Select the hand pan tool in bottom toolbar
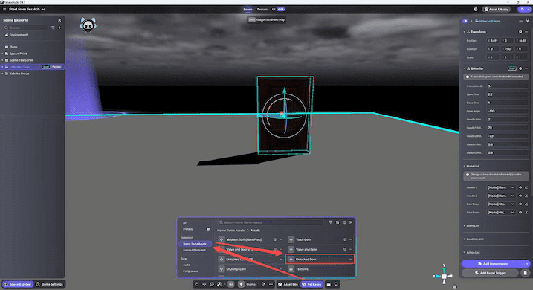 [x=197, y=284]
